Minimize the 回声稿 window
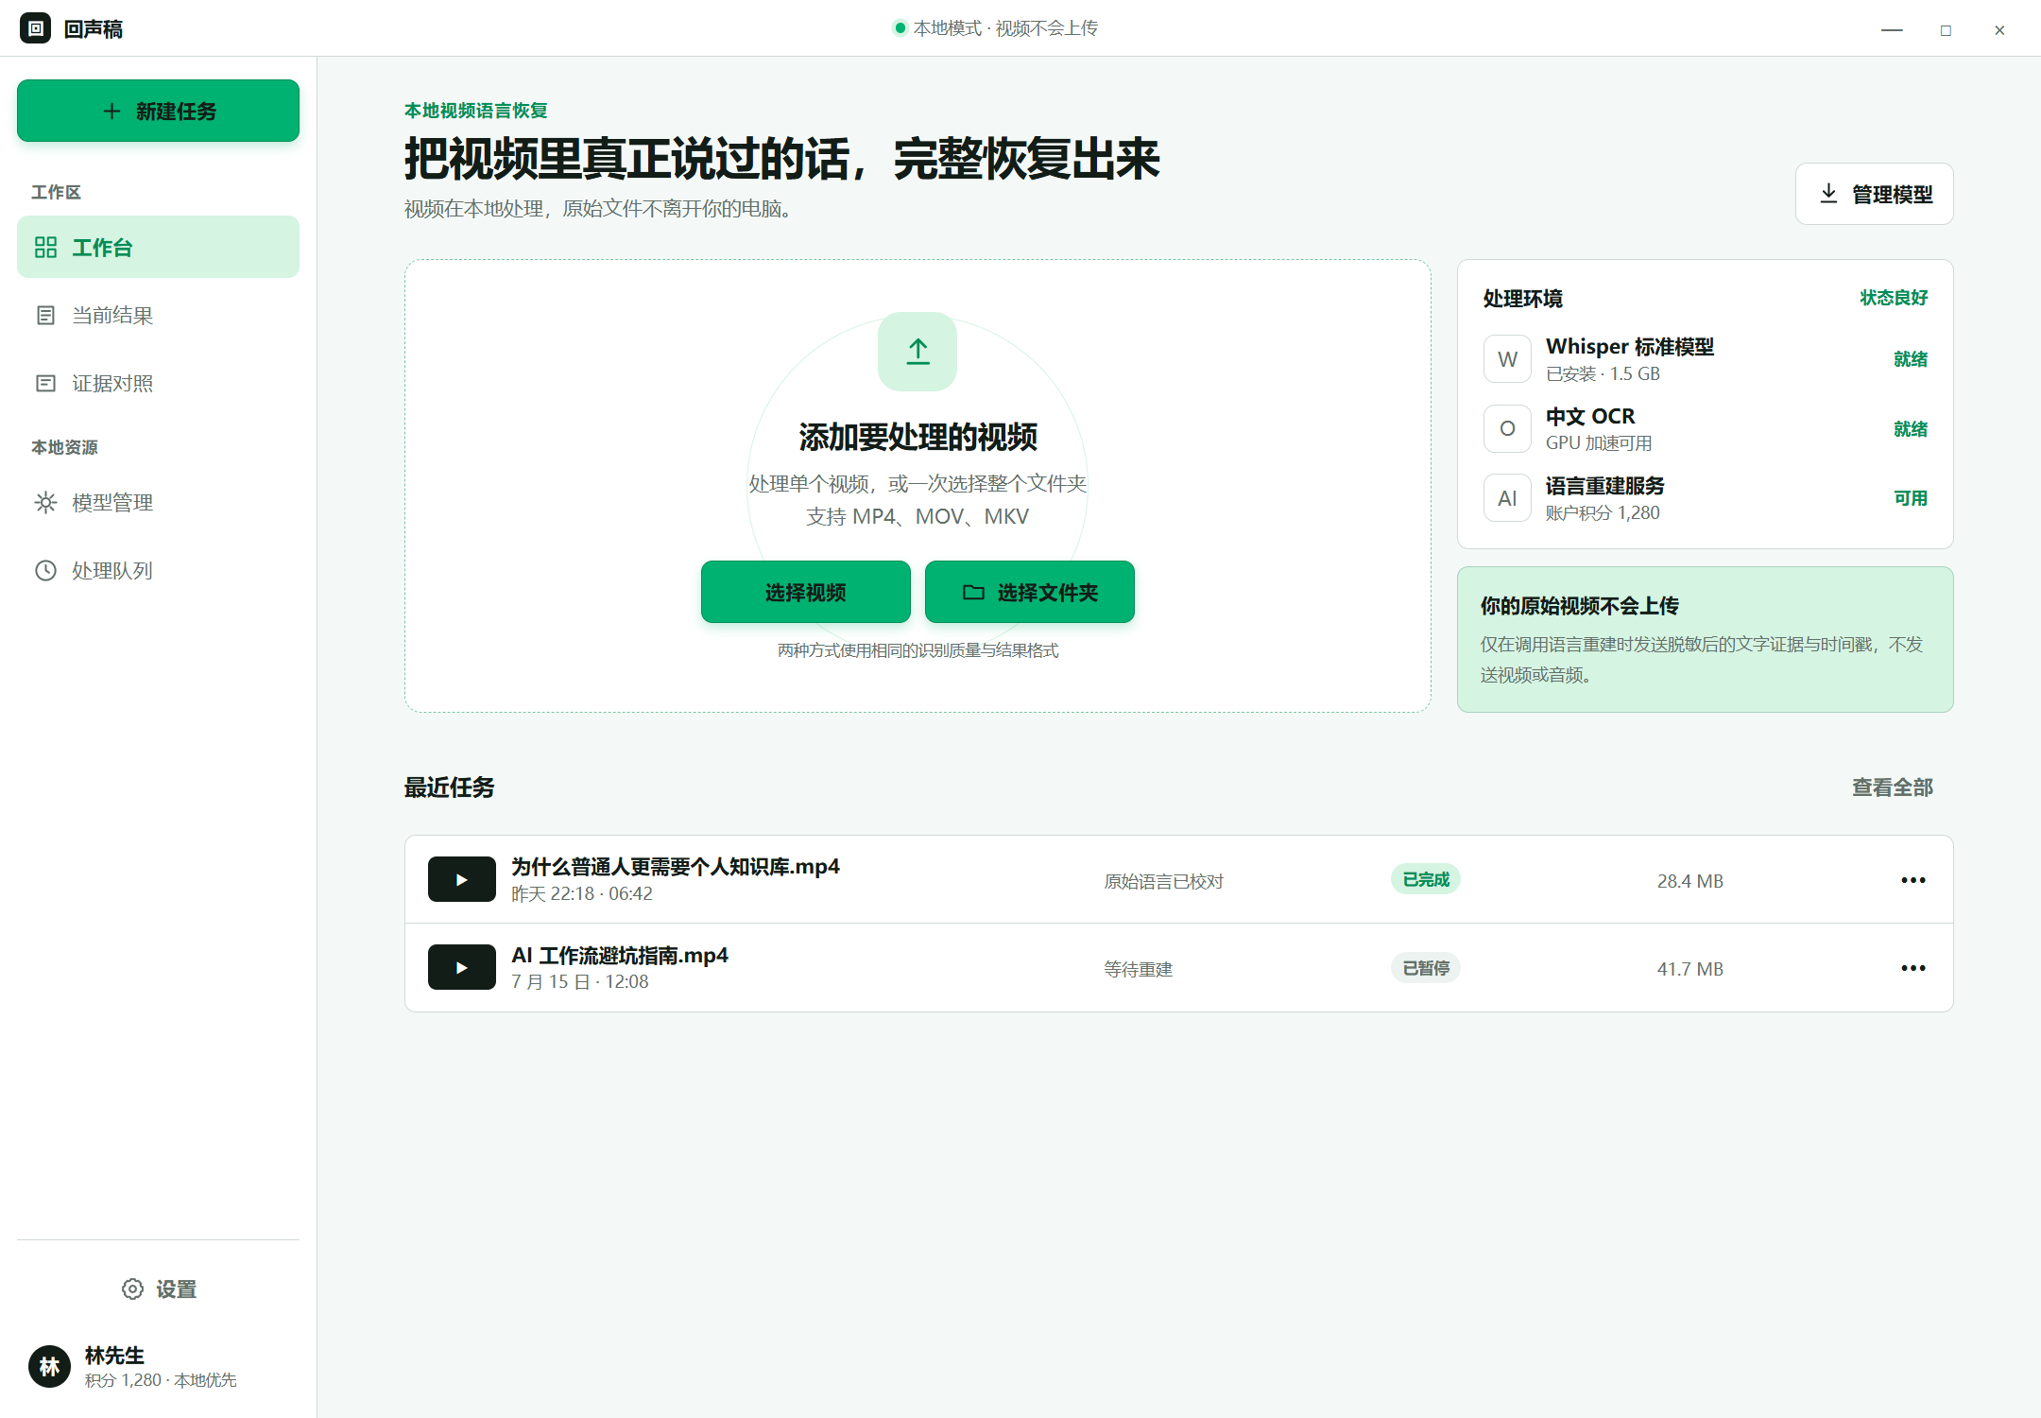The width and height of the screenshot is (2041, 1418). click(x=1892, y=29)
